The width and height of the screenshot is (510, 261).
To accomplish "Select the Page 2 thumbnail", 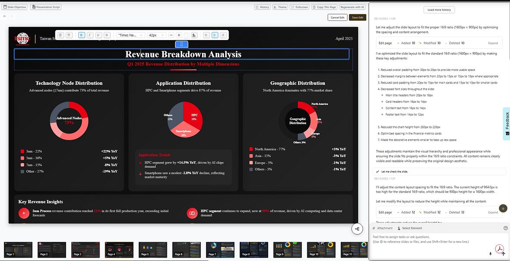I will [x=52, y=250].
